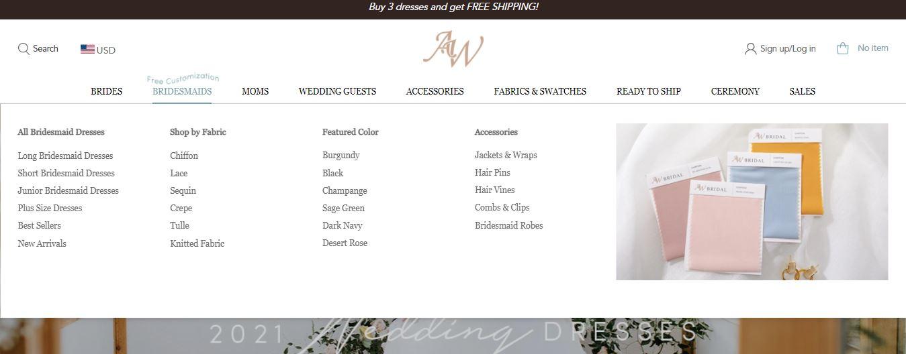The height and width of the screenshot is (354, 906).
Task: Open Long Bridesmaid Dresses link
Action: 65,156
